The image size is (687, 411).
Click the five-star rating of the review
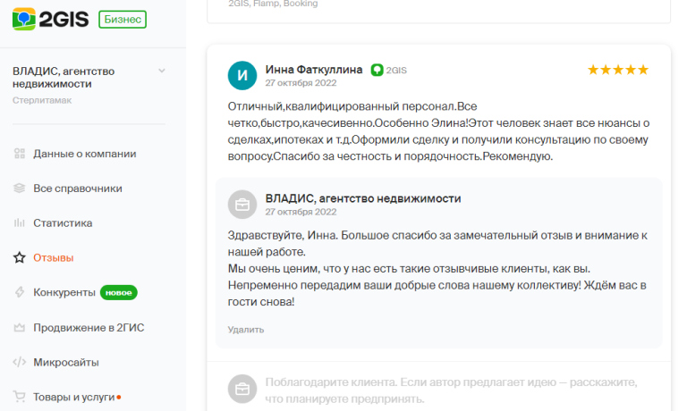coord(618,70)
